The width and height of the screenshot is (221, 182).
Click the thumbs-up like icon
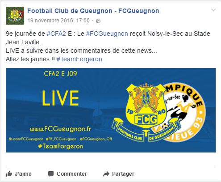pos(9,174)
